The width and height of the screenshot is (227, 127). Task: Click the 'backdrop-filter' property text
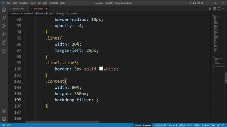click(x=73, y=100)
